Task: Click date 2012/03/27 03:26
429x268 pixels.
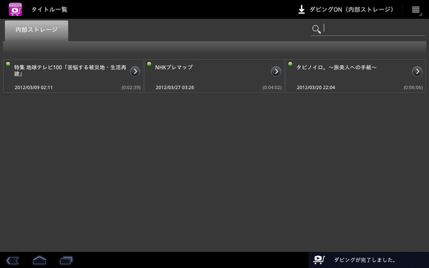Action: click(175, 88)
